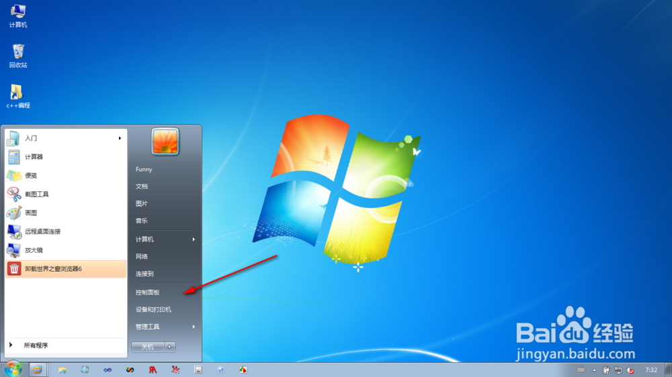672x377 pixels.
Task: Select the c++编程 folder shortcut
Action: coord(18,97)
